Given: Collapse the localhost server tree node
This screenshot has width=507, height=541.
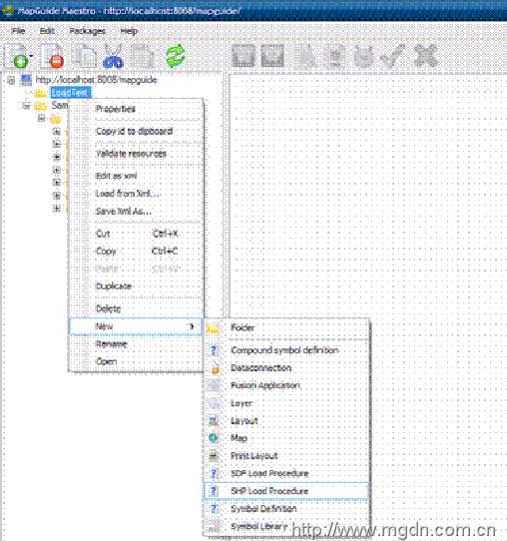Looking at the screenshot, I should 11,81.
